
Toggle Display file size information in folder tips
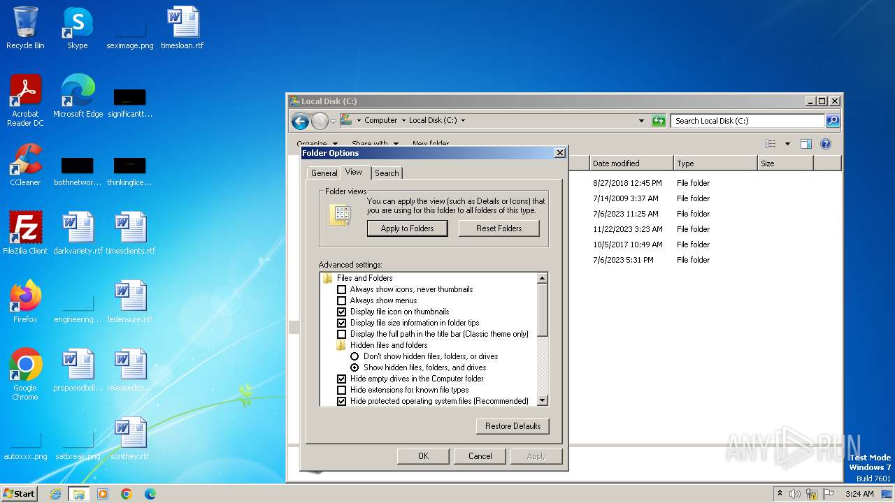pos(342,323)
